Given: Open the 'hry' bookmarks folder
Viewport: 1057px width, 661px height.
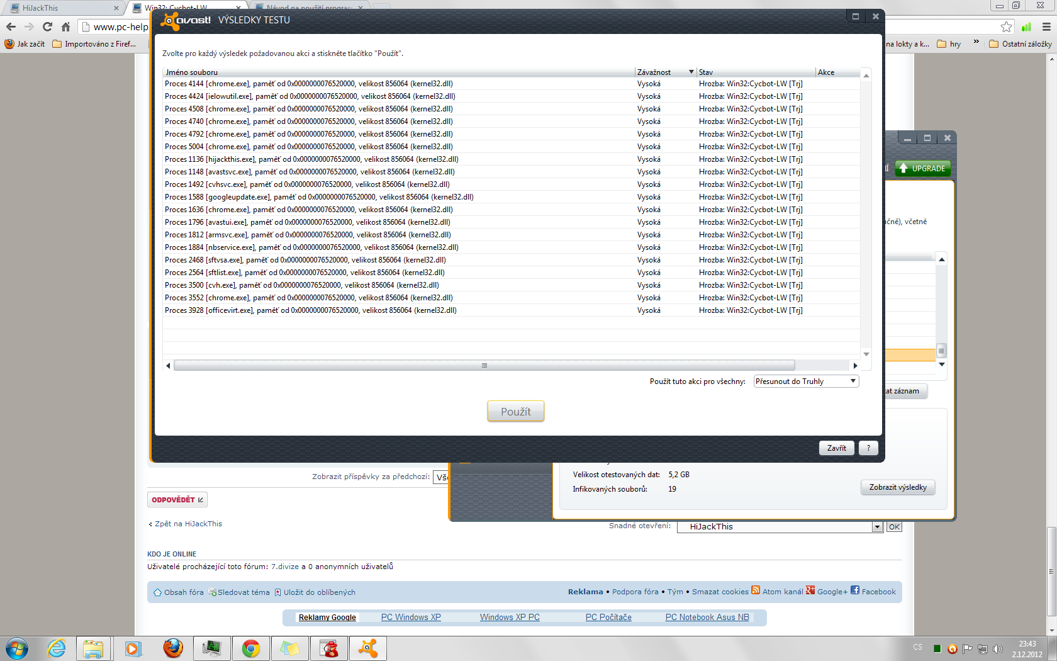Looking at the screenshot, I should (x=949, y=44).
